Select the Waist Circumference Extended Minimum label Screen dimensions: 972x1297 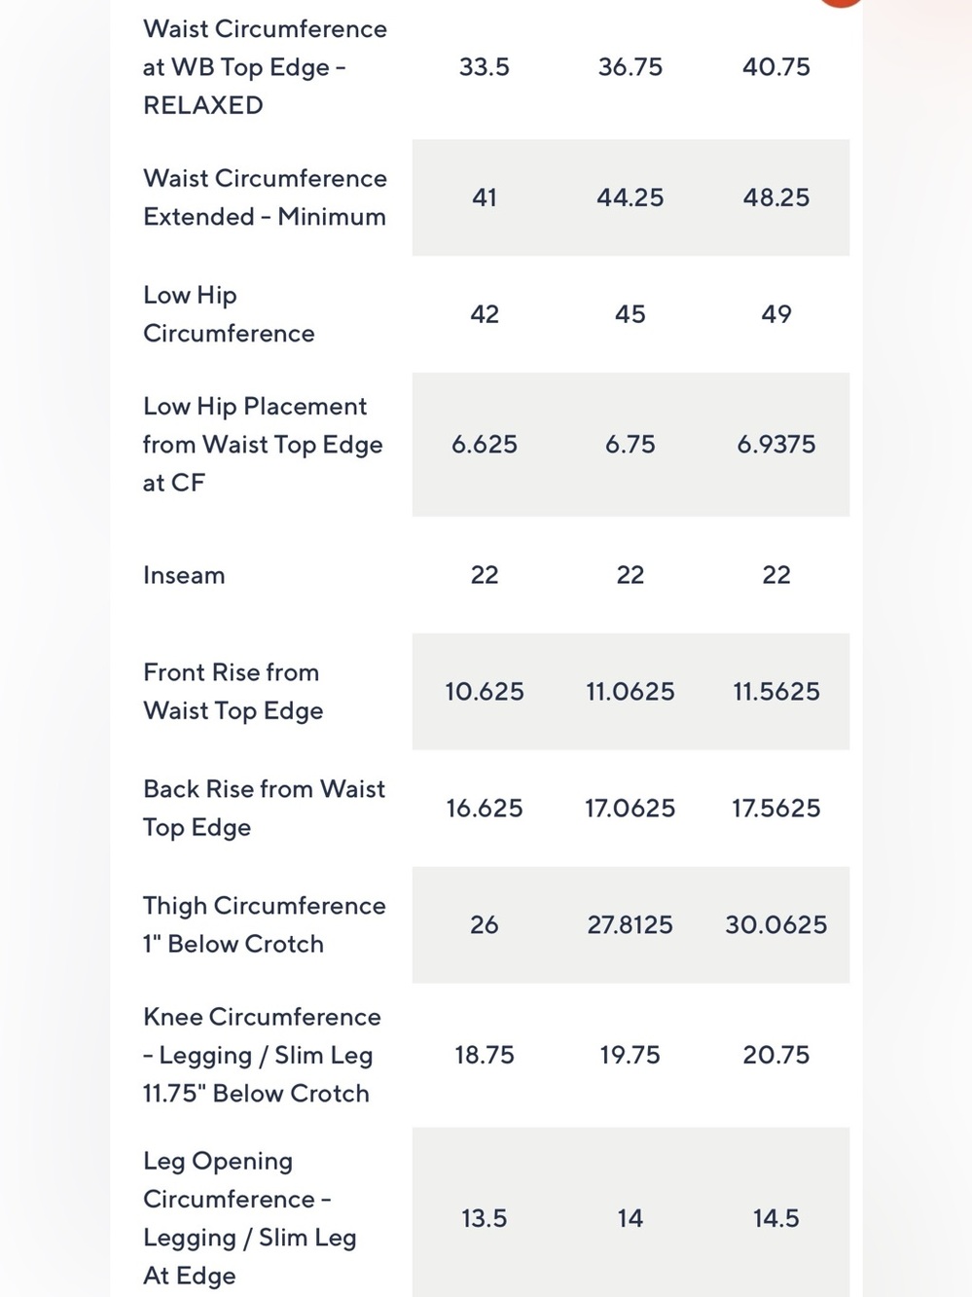(265, 198)
